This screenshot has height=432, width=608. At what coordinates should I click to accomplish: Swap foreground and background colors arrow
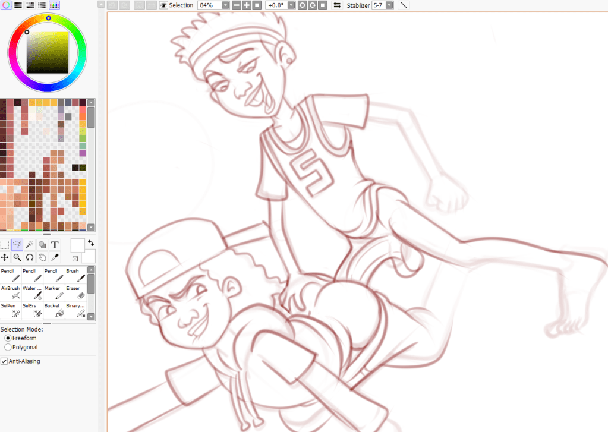coord(90,243)
